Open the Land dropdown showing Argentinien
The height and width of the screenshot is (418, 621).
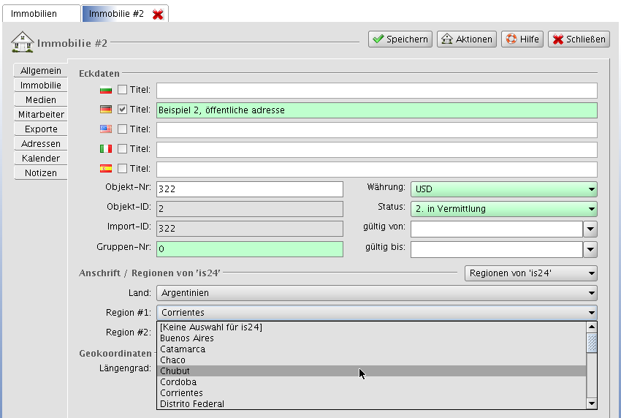pos(376,293)
